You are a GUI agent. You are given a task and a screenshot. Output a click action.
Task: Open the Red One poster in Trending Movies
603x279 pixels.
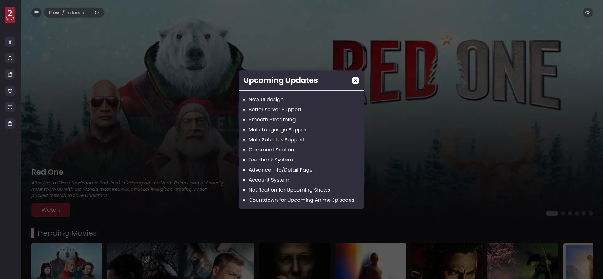(x=67, y=261)
